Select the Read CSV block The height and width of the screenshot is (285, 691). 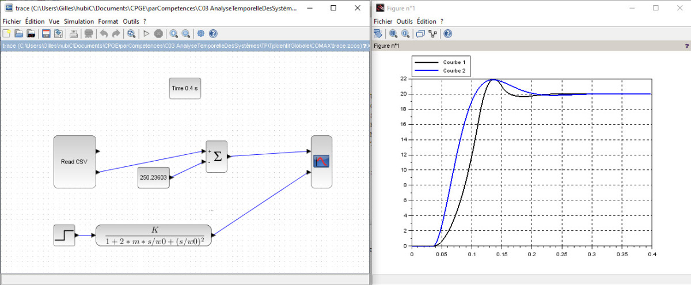click(74, 162)
